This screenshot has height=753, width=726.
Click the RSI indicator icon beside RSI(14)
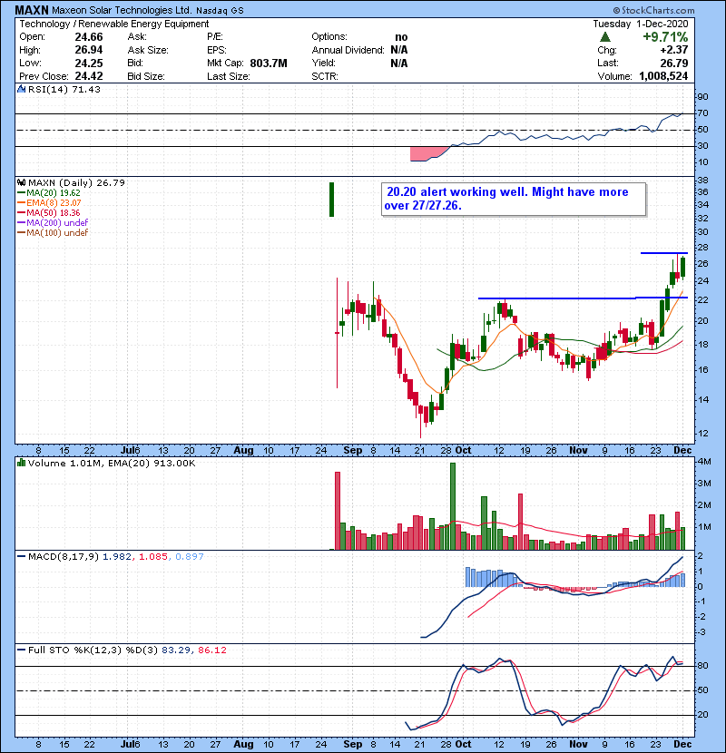tap(21, 89)
